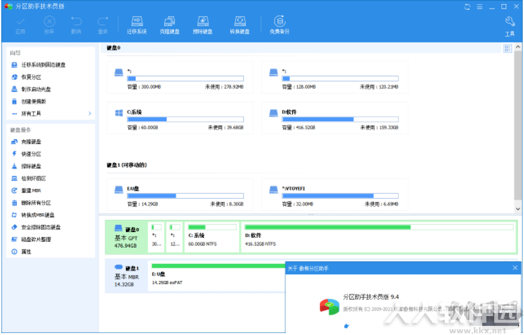The height and width of the screenshot is (335, 524).
Task: Open the 恢复分区 wizard
Action: (27, 77)
